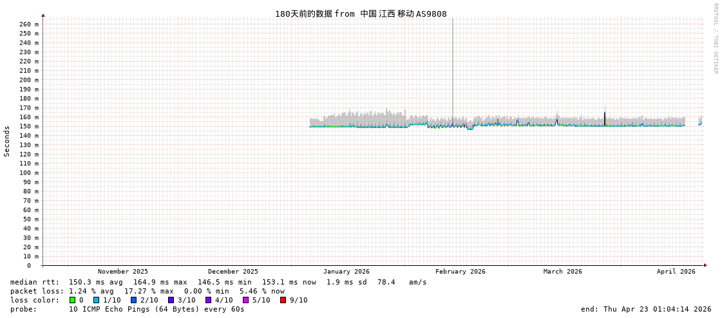Click the March 2026 axis label

562,272
